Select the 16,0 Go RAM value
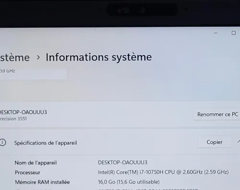The height and width of the screenshot is (190, 240). click(129, 182)
